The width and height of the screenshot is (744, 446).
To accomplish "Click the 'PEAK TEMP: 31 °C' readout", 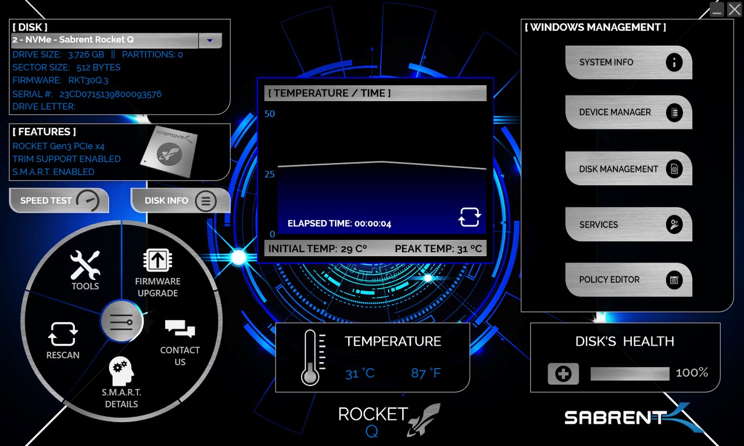I will coord(438,249).
